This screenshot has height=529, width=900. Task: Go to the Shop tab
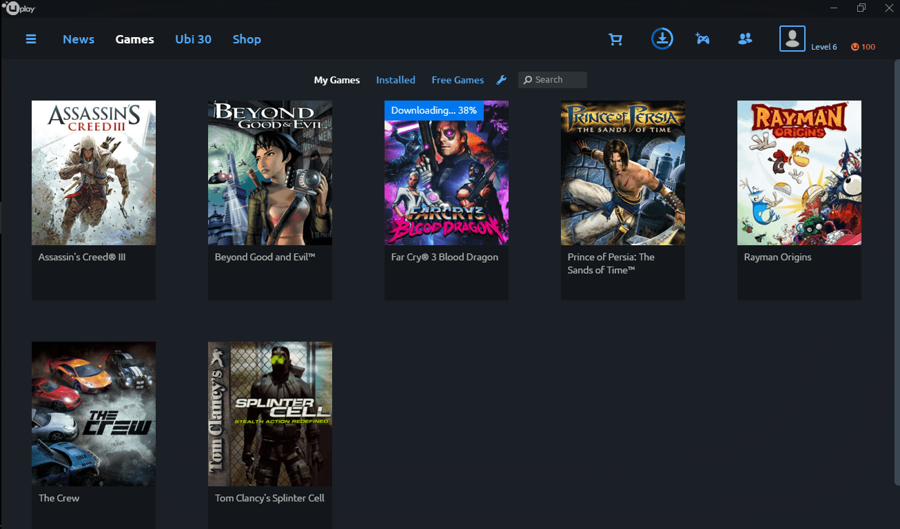(247, 39)
